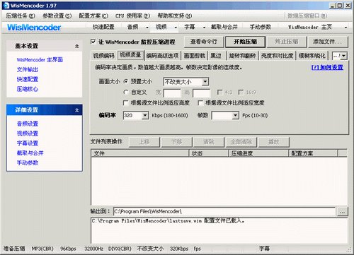The width and height of the screenshot is (354, 255).
Task: Enable 根据源文件比例适应宽度 checkbox
Action: pyautogui.click(x=200, y=103)
